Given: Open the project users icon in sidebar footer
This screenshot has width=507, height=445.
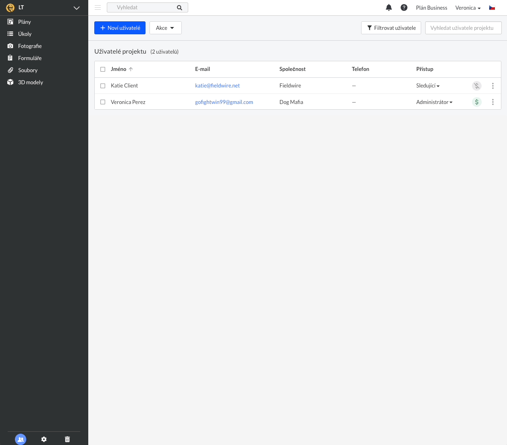Looking at the screenshot, I should 21,439.
